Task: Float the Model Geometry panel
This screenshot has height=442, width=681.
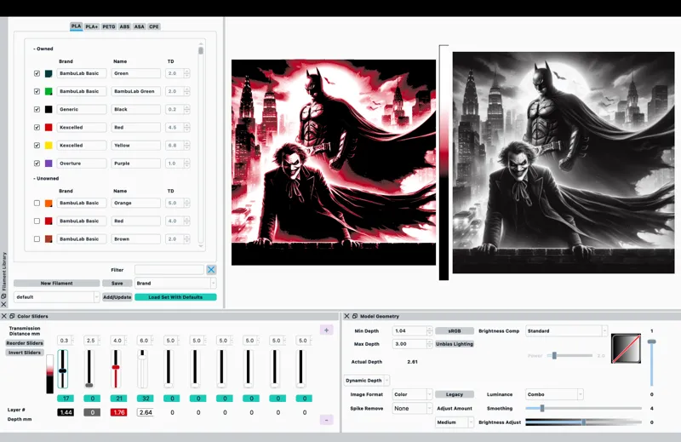Action: point(355,316)
